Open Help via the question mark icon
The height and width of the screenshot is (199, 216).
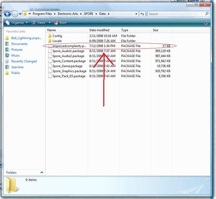(206, 23)
